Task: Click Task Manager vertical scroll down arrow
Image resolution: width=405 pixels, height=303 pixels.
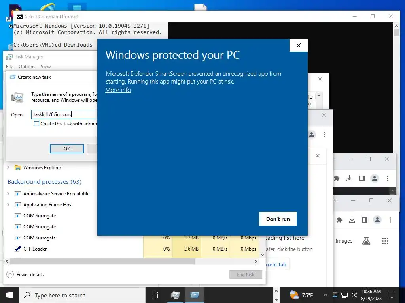Action: tap(263, 255)
